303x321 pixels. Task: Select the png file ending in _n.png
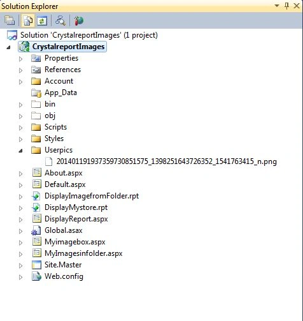click(167, 161)
